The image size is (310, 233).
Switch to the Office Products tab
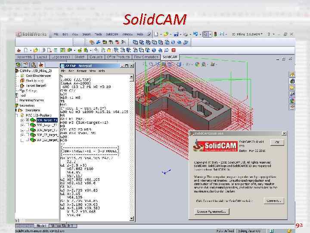tap(118, 57)
